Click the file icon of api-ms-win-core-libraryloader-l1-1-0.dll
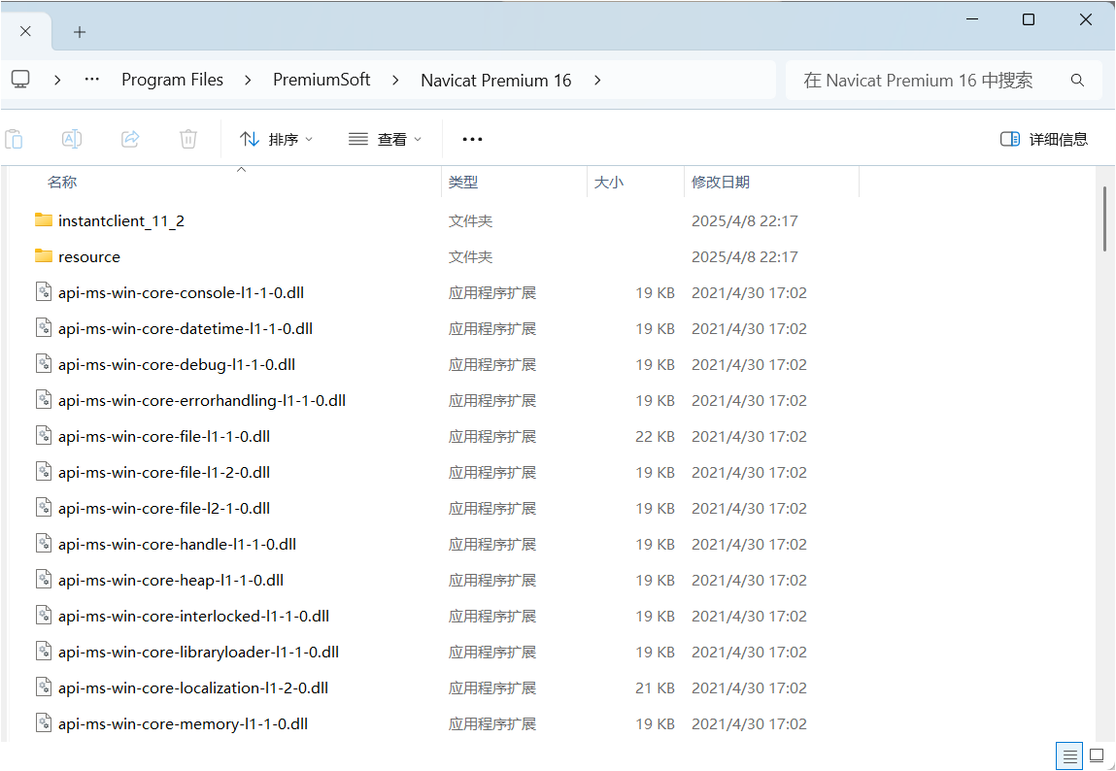The height and width of the screenshot is (771, 1116). coord(44,652)
